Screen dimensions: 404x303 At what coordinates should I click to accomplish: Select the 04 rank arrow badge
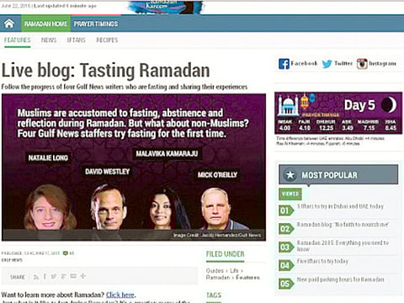tap(285, 265)
